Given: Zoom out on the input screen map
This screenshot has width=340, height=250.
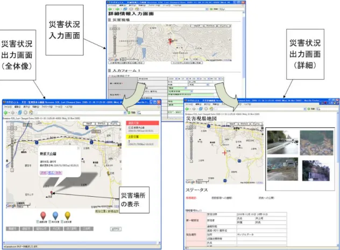Looking at the screenshot, I should pos(115,56).
